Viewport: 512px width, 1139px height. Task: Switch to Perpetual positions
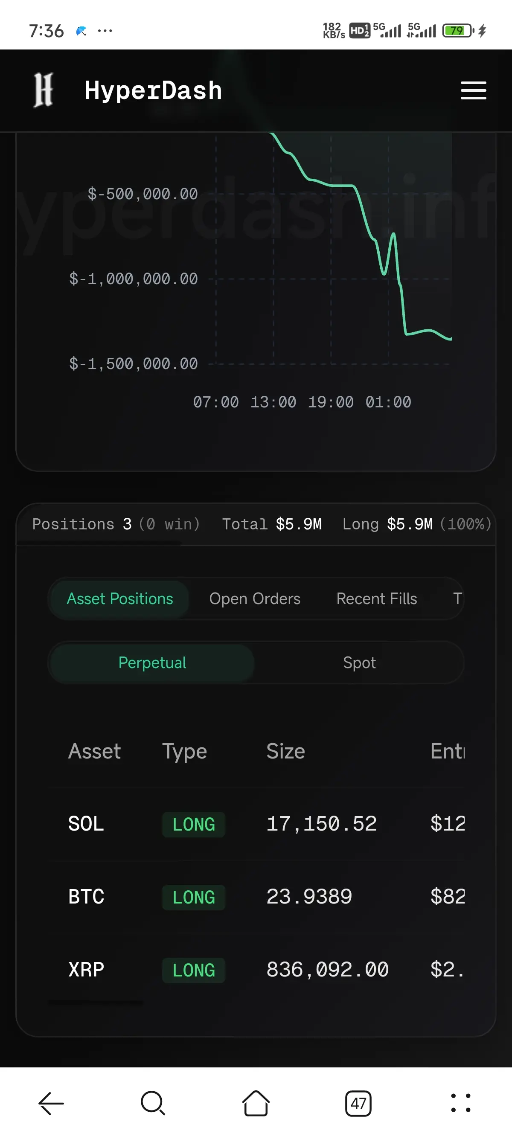[x=152, y=662]
